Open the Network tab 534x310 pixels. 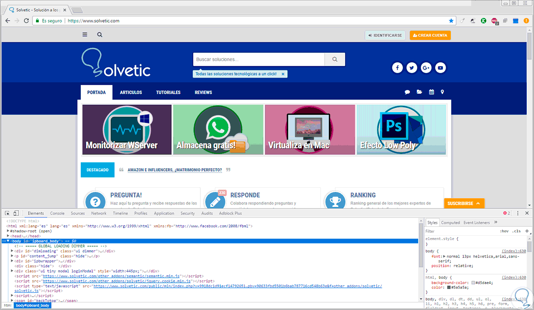(x=99, y=213)
